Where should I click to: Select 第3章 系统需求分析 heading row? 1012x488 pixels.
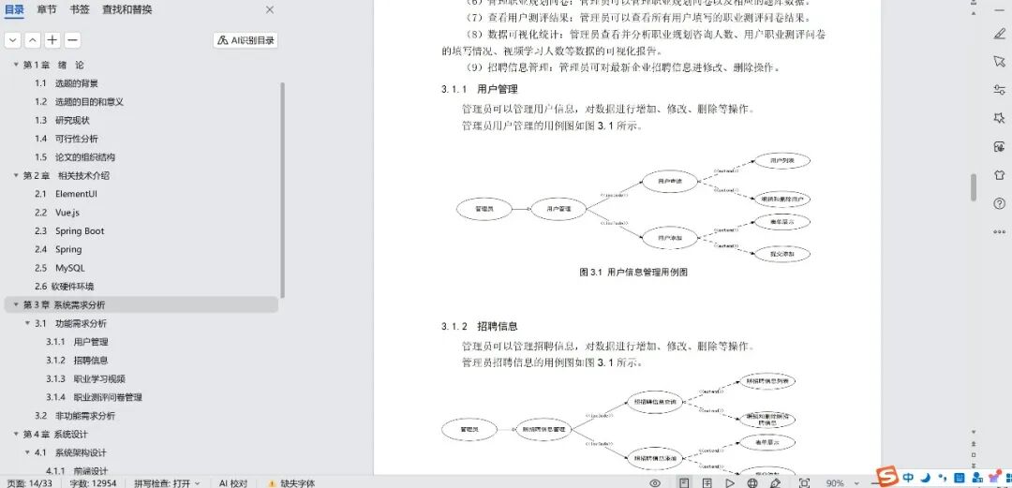[x=141, y=304]
